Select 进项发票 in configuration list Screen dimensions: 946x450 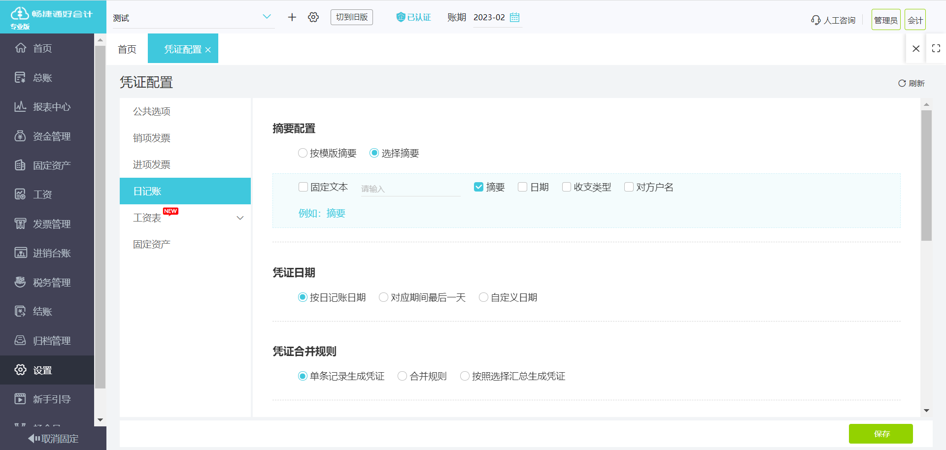[151, 164]
